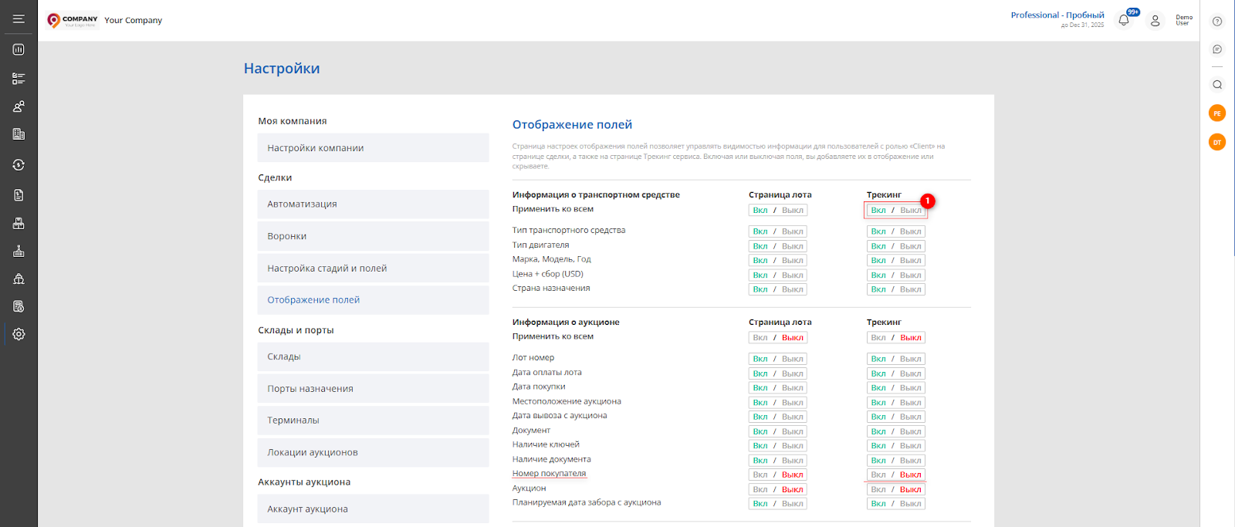Click the Номер покупателя field label

549,474
